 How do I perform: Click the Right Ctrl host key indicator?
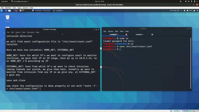pos(196,111)
